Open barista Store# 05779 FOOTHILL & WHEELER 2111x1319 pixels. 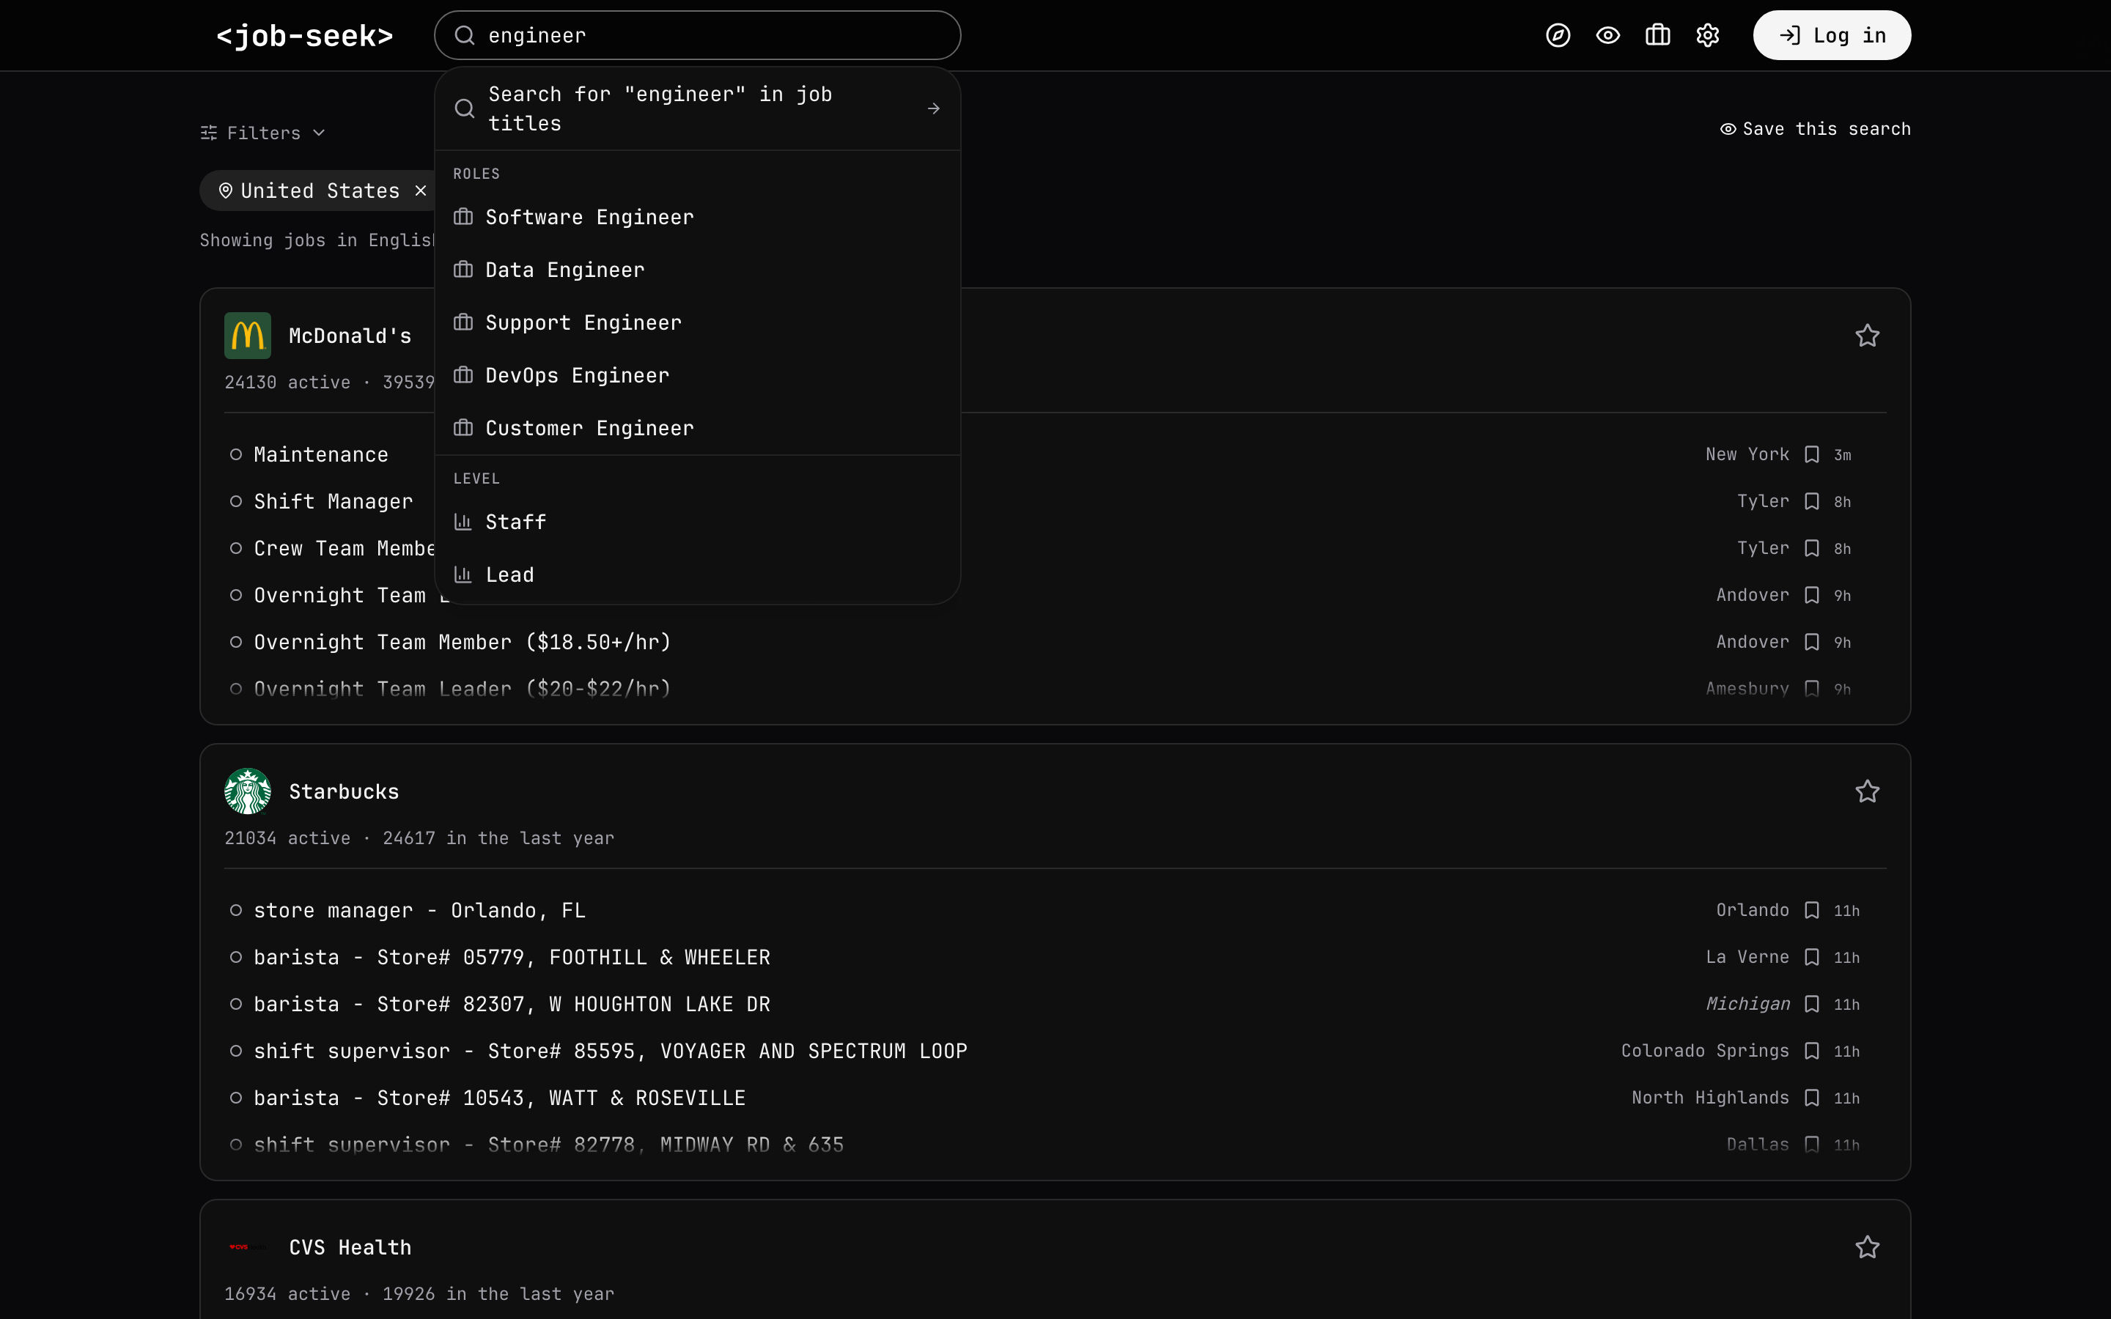point(512,958)
